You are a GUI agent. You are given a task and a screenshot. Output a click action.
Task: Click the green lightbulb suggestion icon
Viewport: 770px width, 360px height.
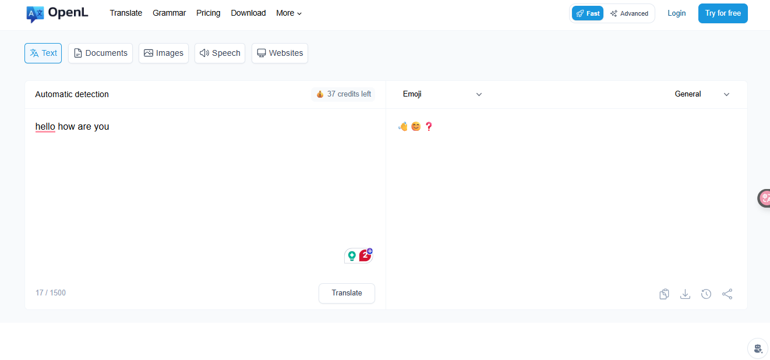[352, 255]
